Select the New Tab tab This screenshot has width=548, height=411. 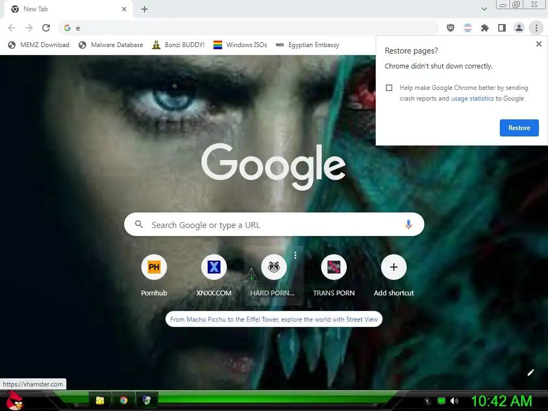pyautogui.click(x=68, y=9)
